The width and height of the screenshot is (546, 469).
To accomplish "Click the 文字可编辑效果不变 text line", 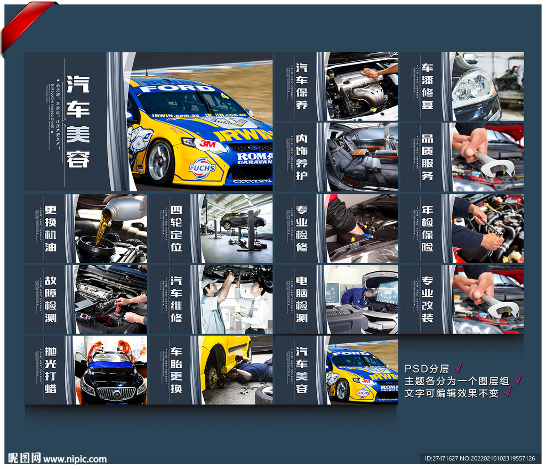I will [452, 393].
